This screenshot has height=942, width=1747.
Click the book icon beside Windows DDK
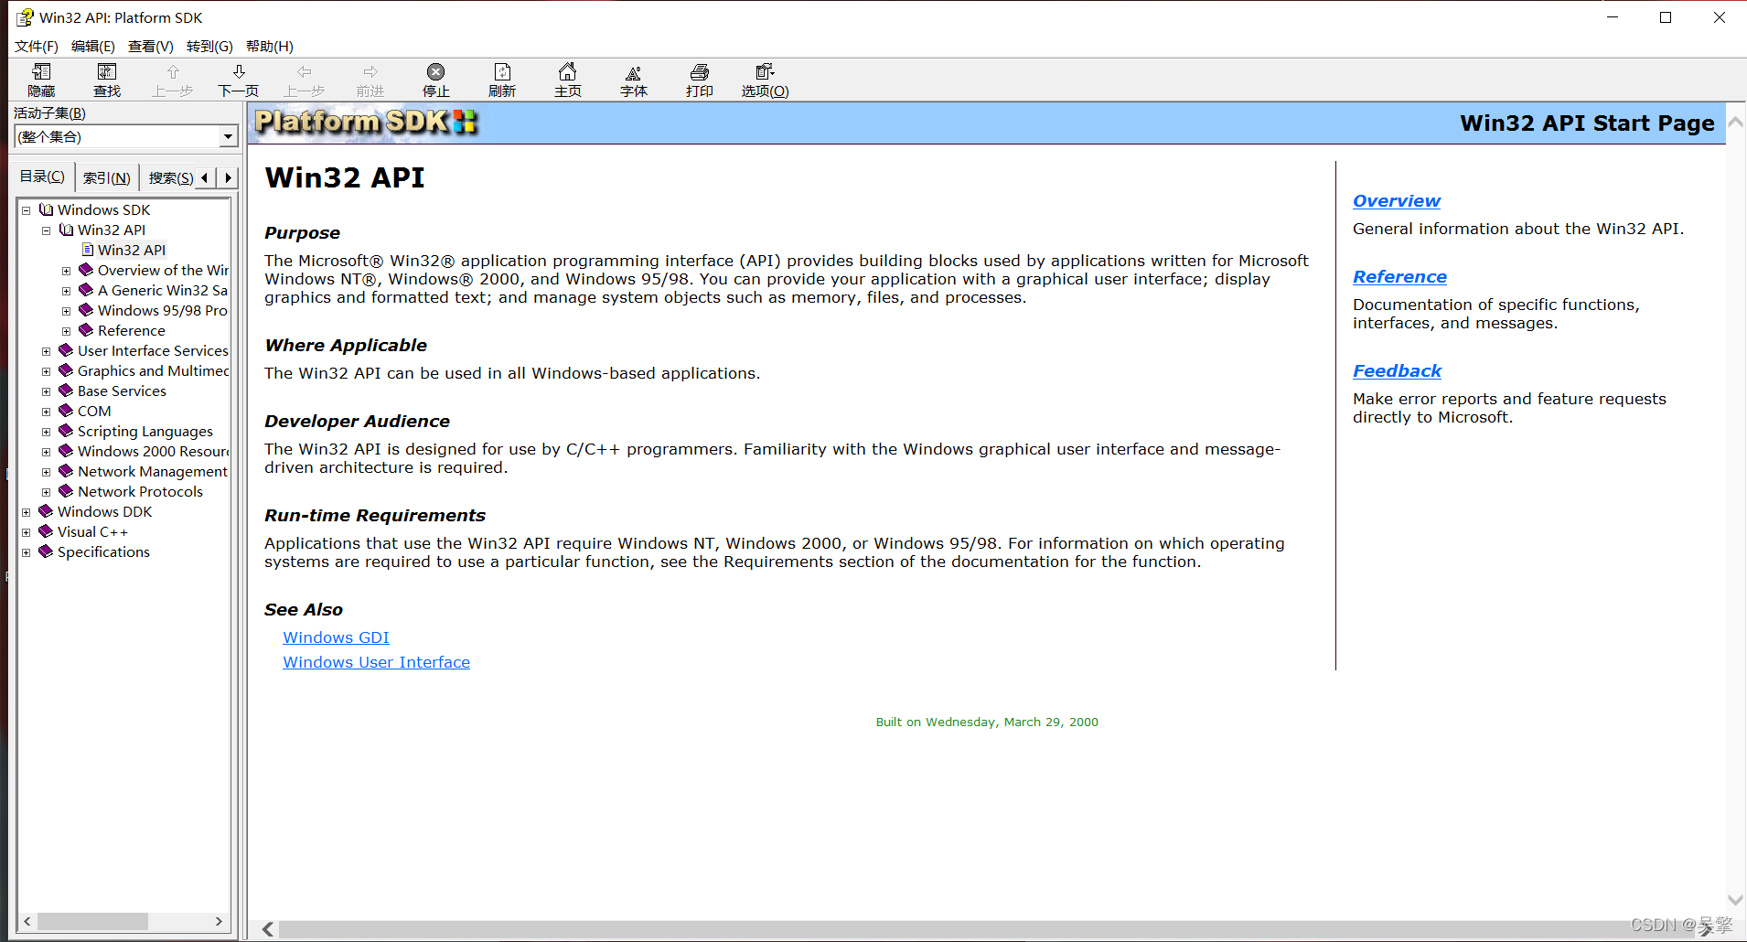coord(46,511)
